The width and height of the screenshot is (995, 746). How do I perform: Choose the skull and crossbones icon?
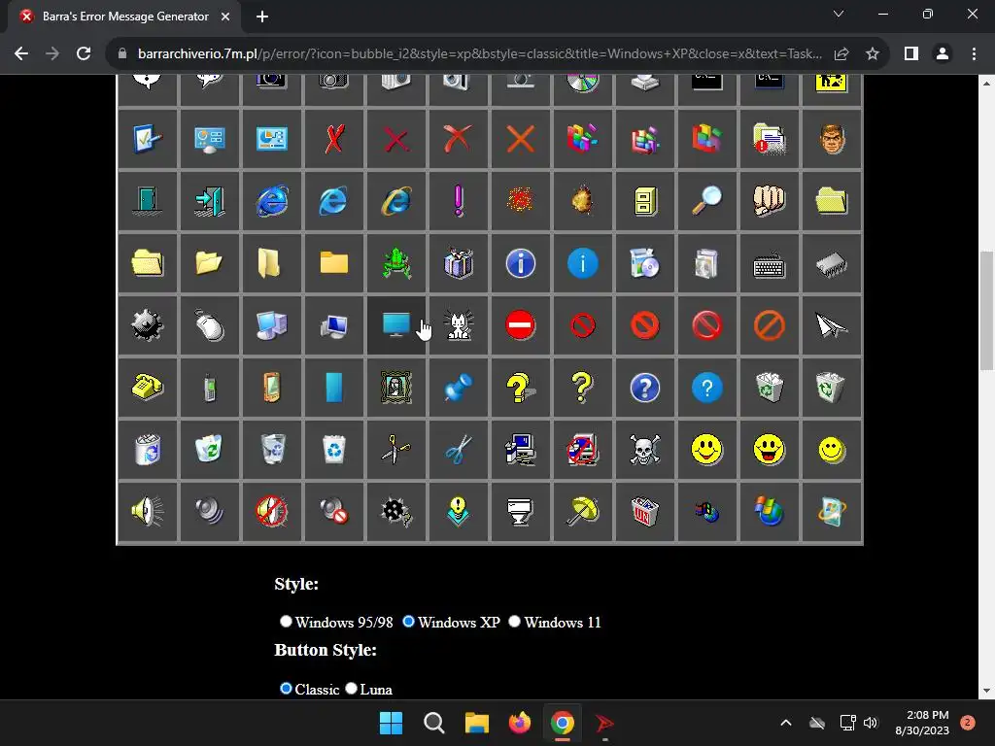coord(645,449)
